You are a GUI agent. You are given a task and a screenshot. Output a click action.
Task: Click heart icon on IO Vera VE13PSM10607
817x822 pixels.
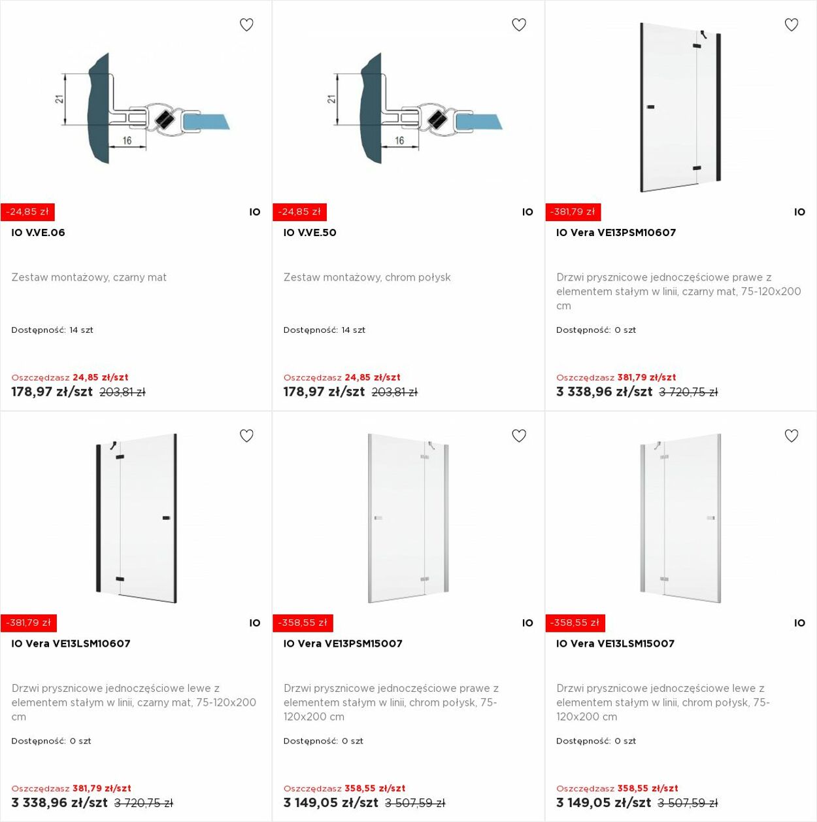pos(792,25)
